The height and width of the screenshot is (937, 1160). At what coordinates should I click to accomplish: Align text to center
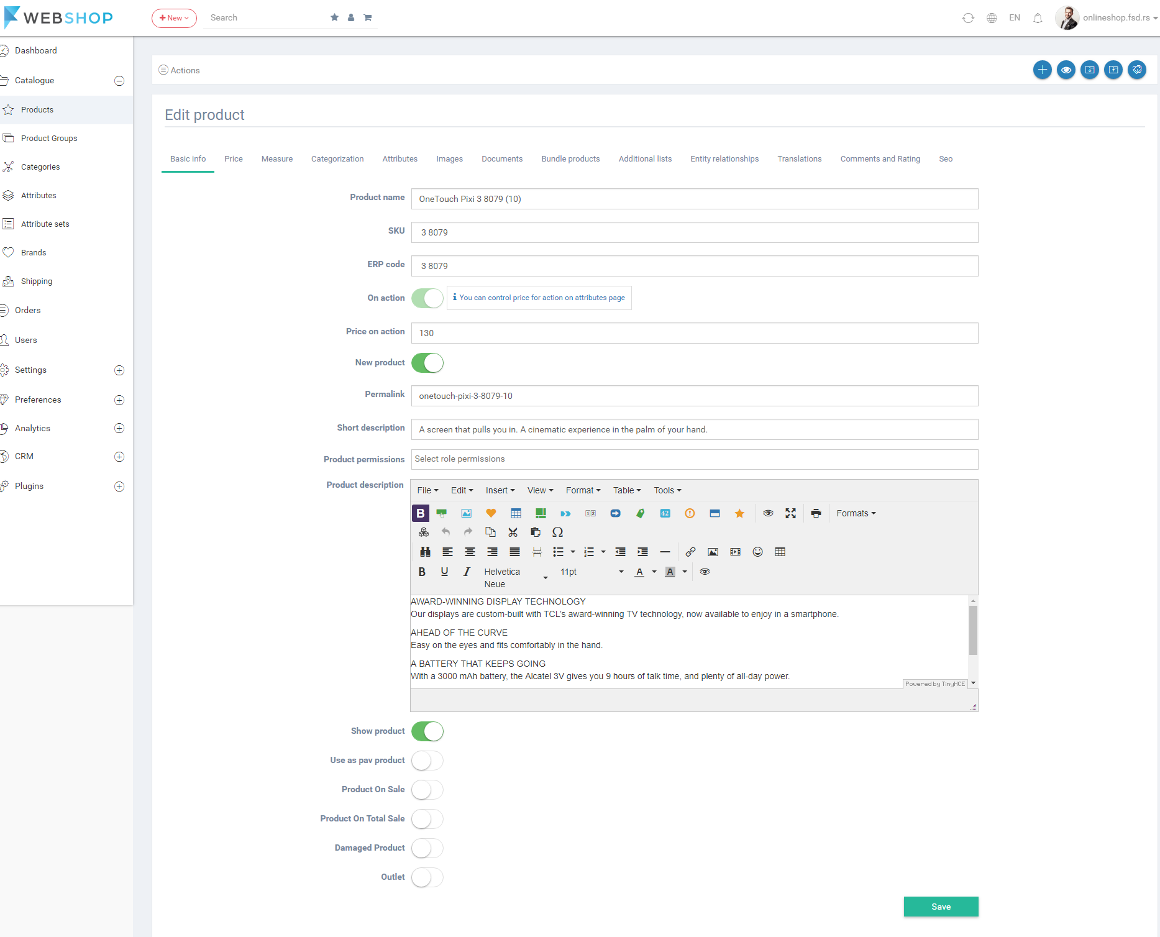[470, 552]
